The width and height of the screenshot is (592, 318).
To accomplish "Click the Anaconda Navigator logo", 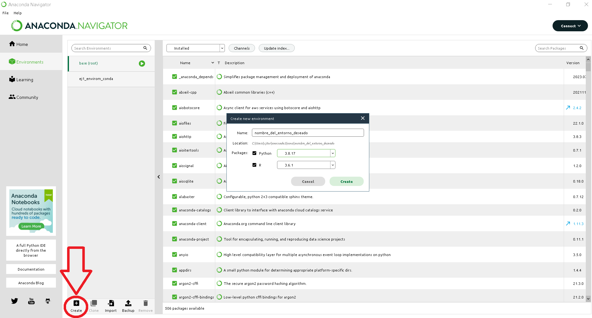I will (69, 26).
